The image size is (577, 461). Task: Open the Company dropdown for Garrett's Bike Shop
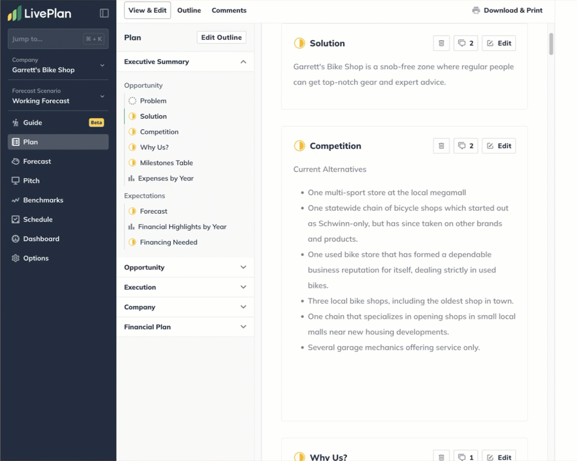coord(58,65)
